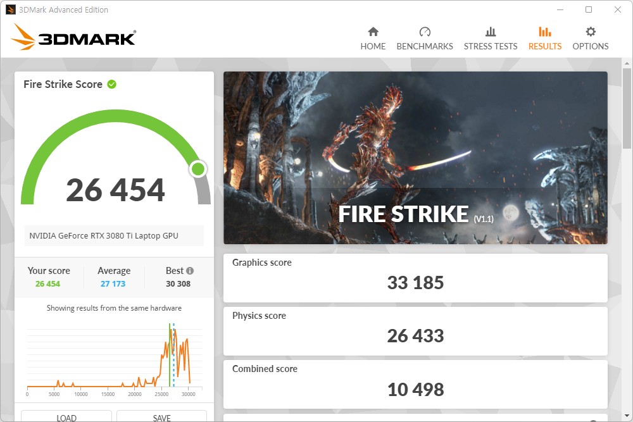Click the (V1.1) version label

(484, 219)
